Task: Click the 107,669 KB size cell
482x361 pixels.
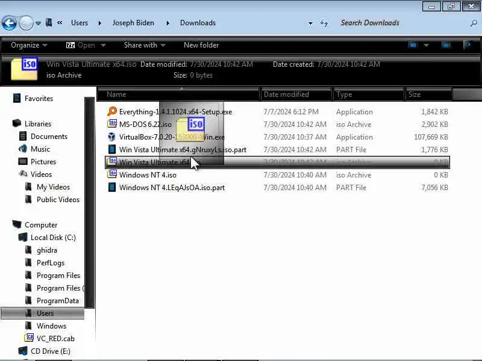Action: [x=431, y=137]
